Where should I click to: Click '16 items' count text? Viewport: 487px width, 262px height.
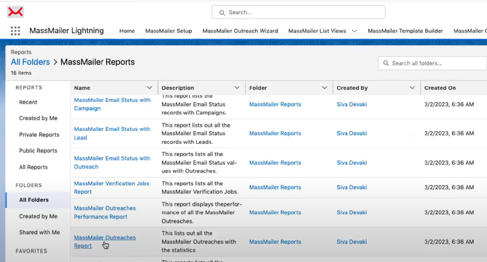21,73
